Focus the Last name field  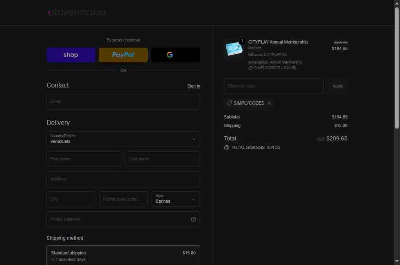tap(163, 159)
